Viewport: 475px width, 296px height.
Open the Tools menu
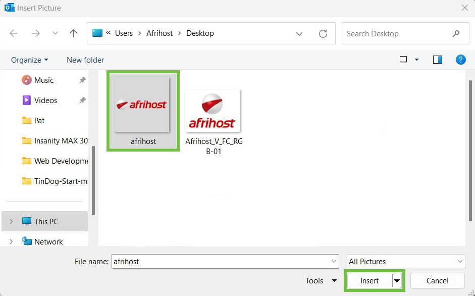321,281
